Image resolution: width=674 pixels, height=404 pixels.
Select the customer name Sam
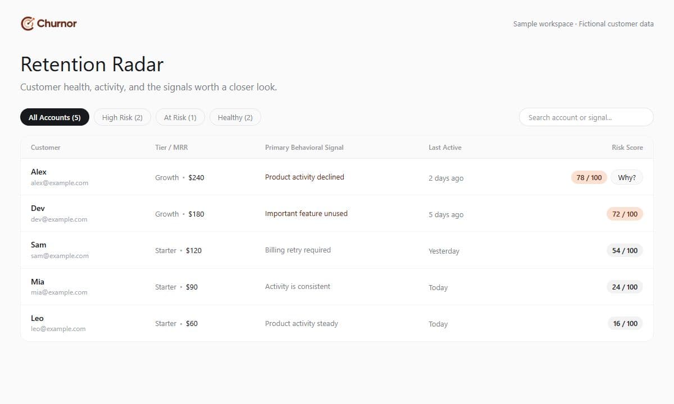tap(39, 245)
